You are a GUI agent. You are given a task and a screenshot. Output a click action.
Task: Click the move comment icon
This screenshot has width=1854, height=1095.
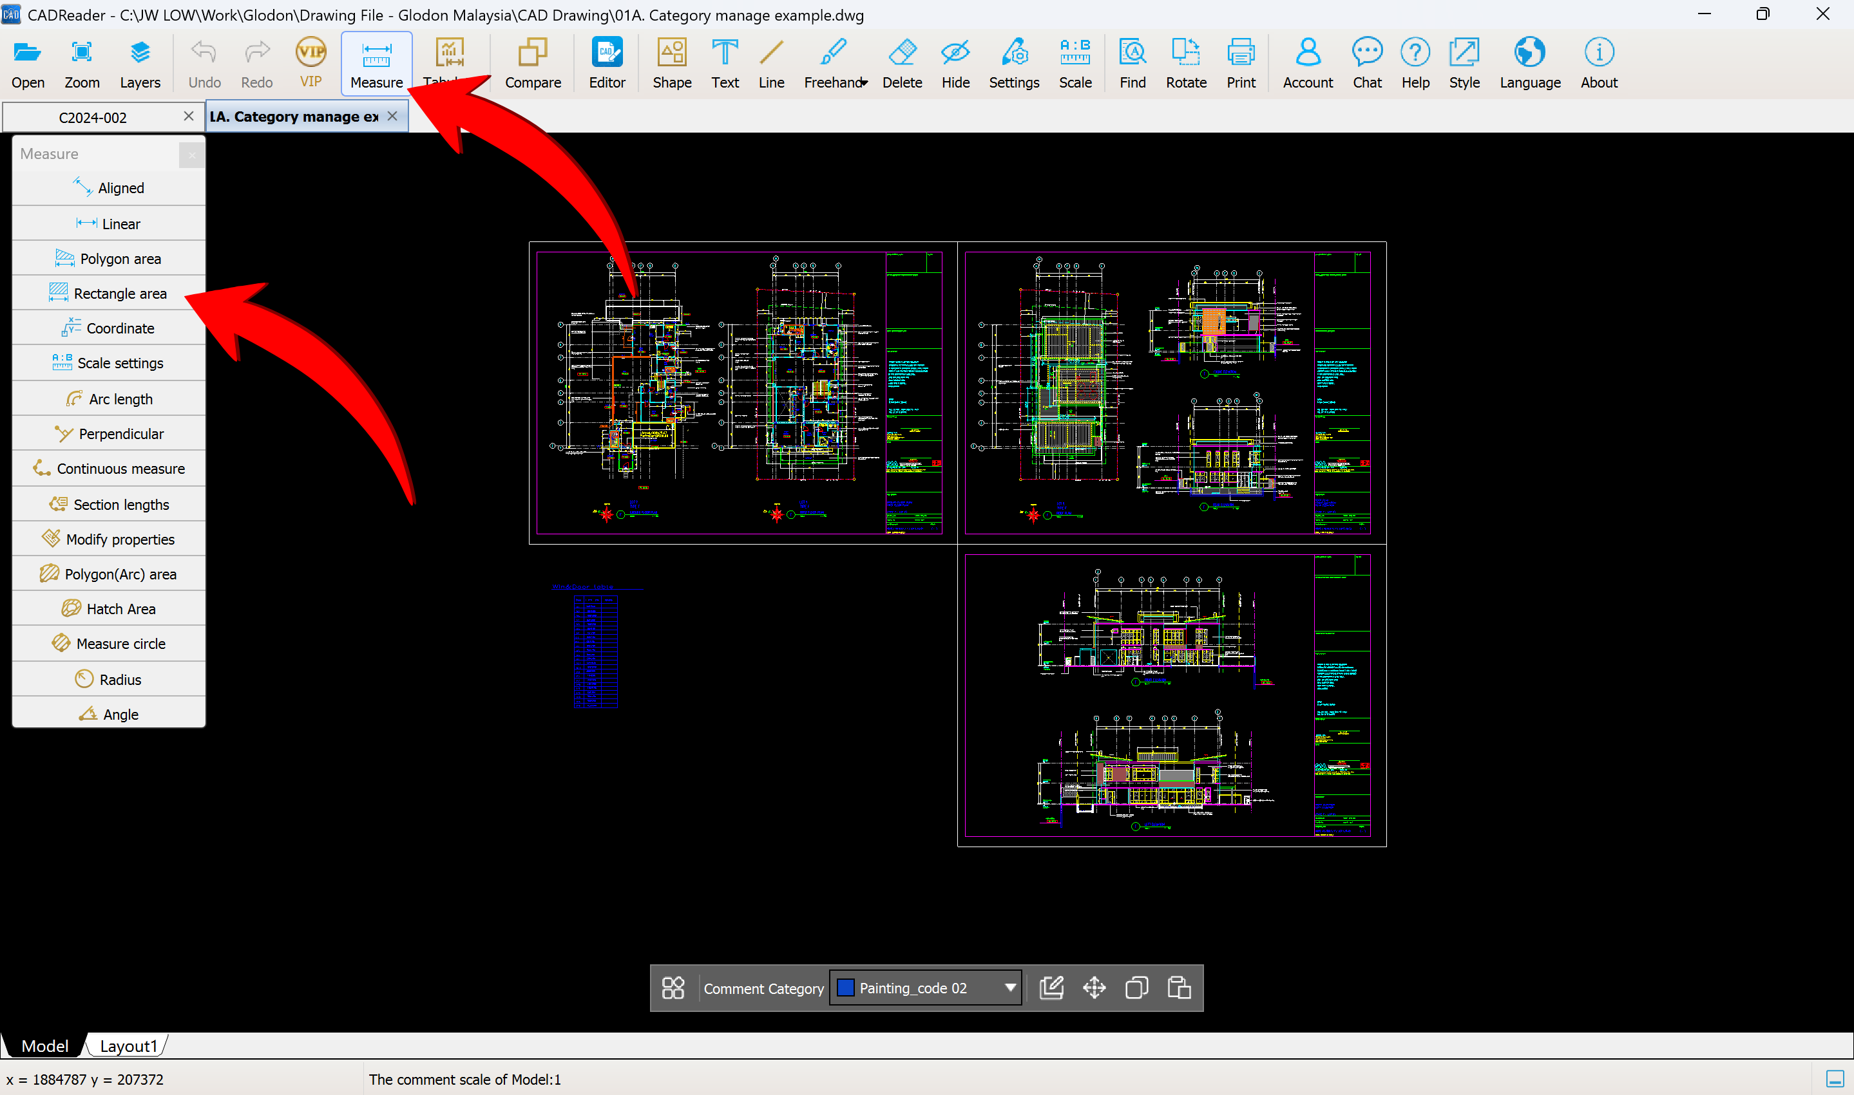(1094, 988)
